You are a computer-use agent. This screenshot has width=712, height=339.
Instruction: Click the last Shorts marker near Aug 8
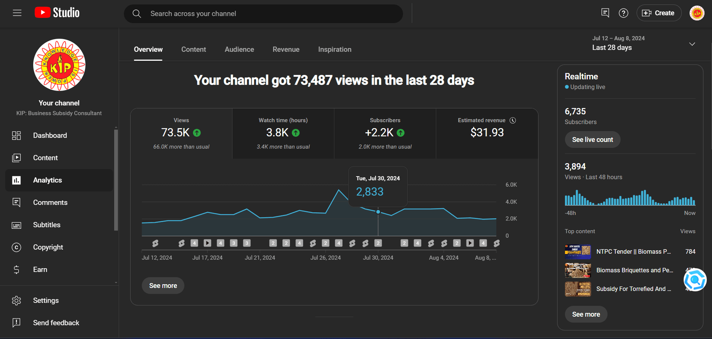[x=496, y=243]
